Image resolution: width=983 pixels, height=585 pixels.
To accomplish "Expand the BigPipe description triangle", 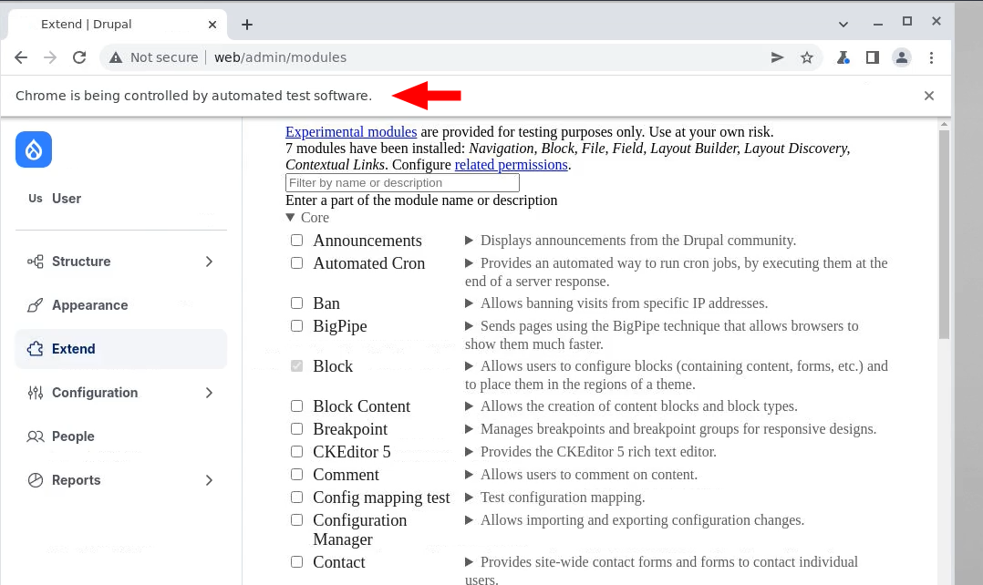I will pyautogui.click(x=469, y=325).
